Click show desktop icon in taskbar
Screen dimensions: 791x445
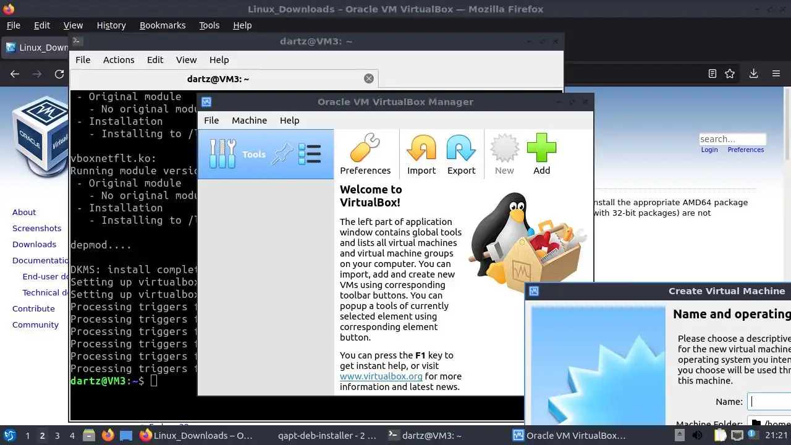point(126,435)
